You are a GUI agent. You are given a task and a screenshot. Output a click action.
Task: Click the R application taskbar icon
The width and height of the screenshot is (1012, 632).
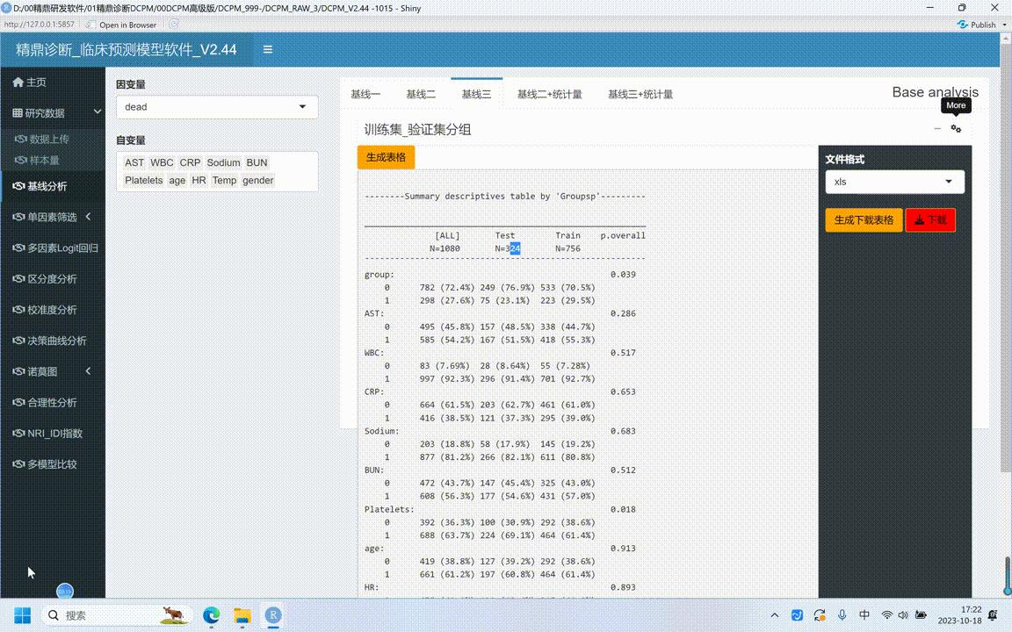pos(273,615)
